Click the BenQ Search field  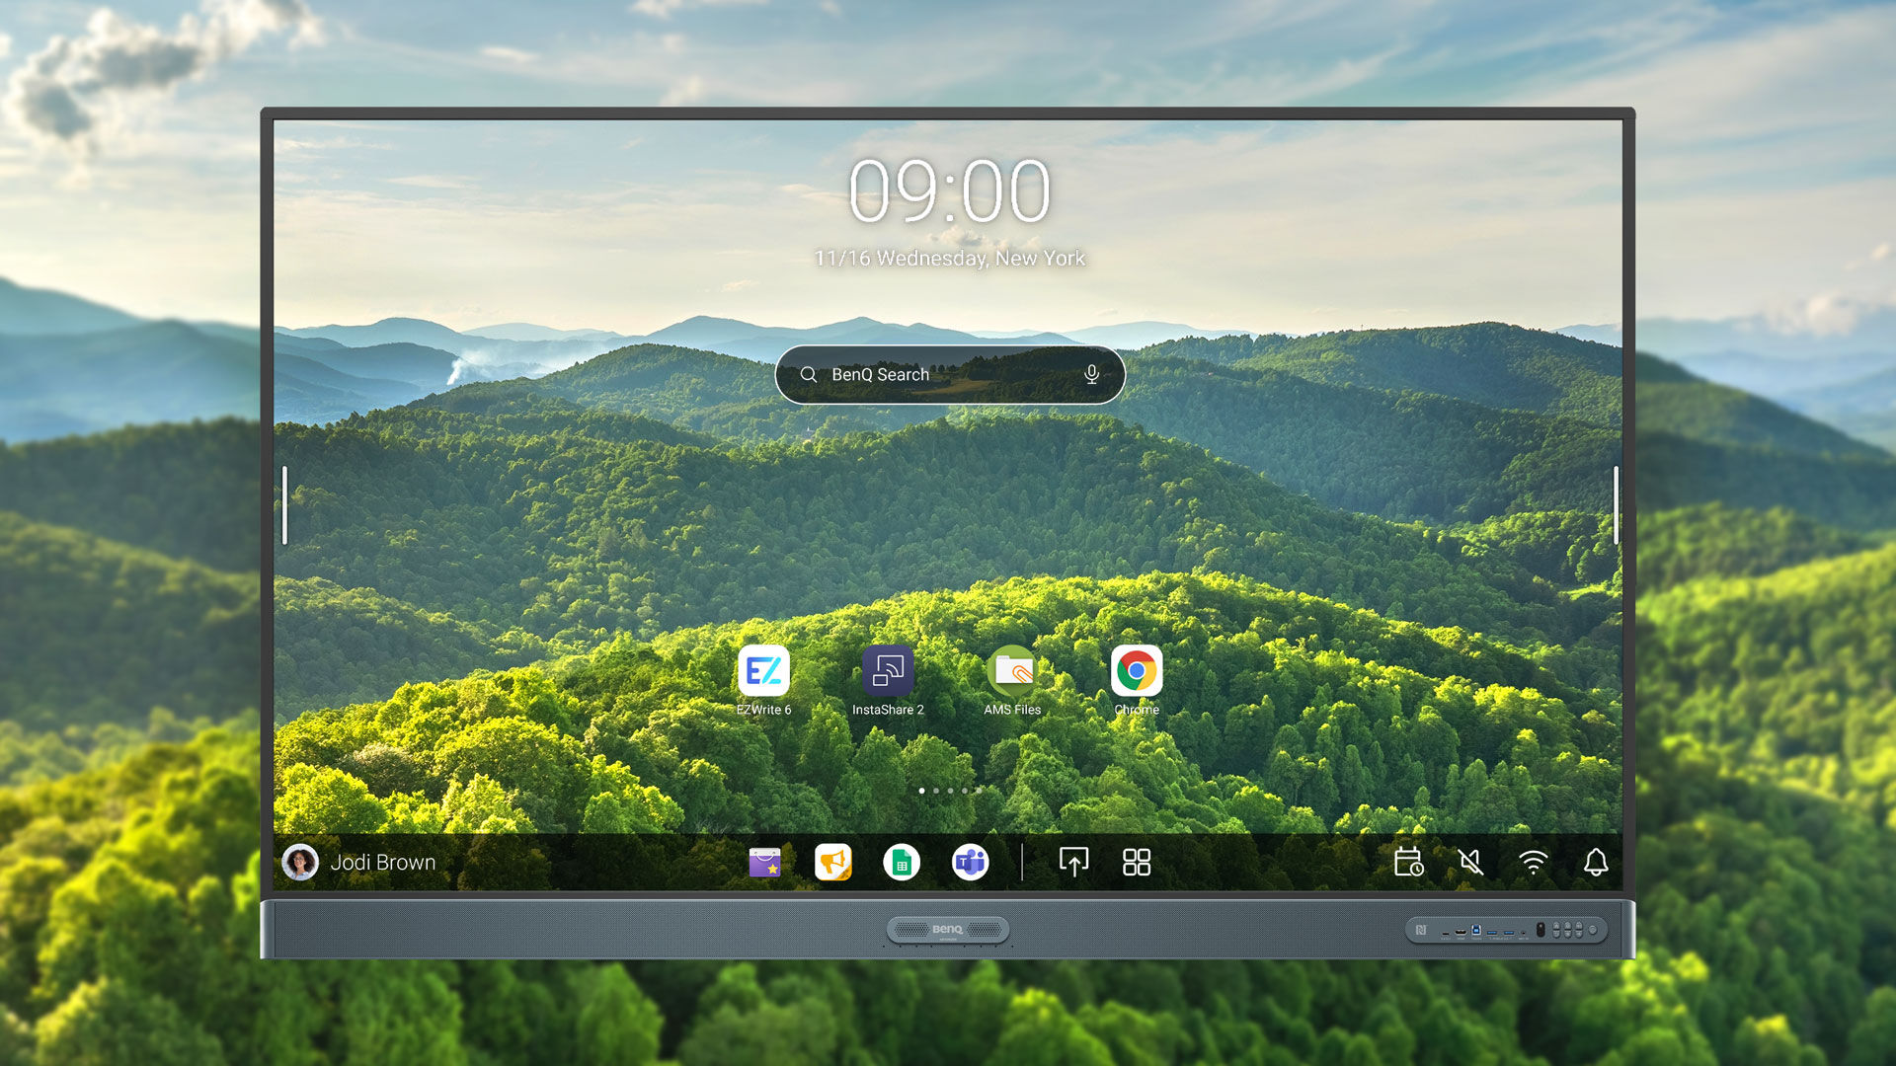click(x=950, y=375)
